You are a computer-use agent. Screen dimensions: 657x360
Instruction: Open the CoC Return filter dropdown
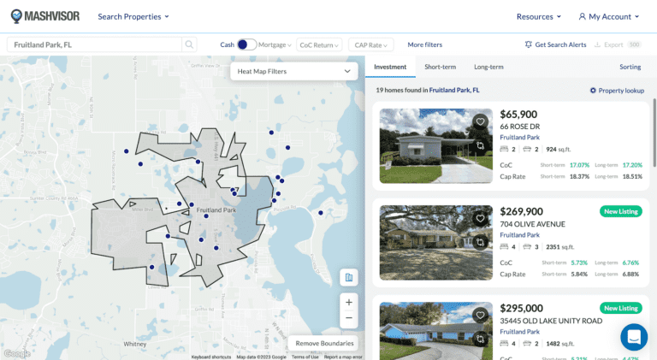318,44
